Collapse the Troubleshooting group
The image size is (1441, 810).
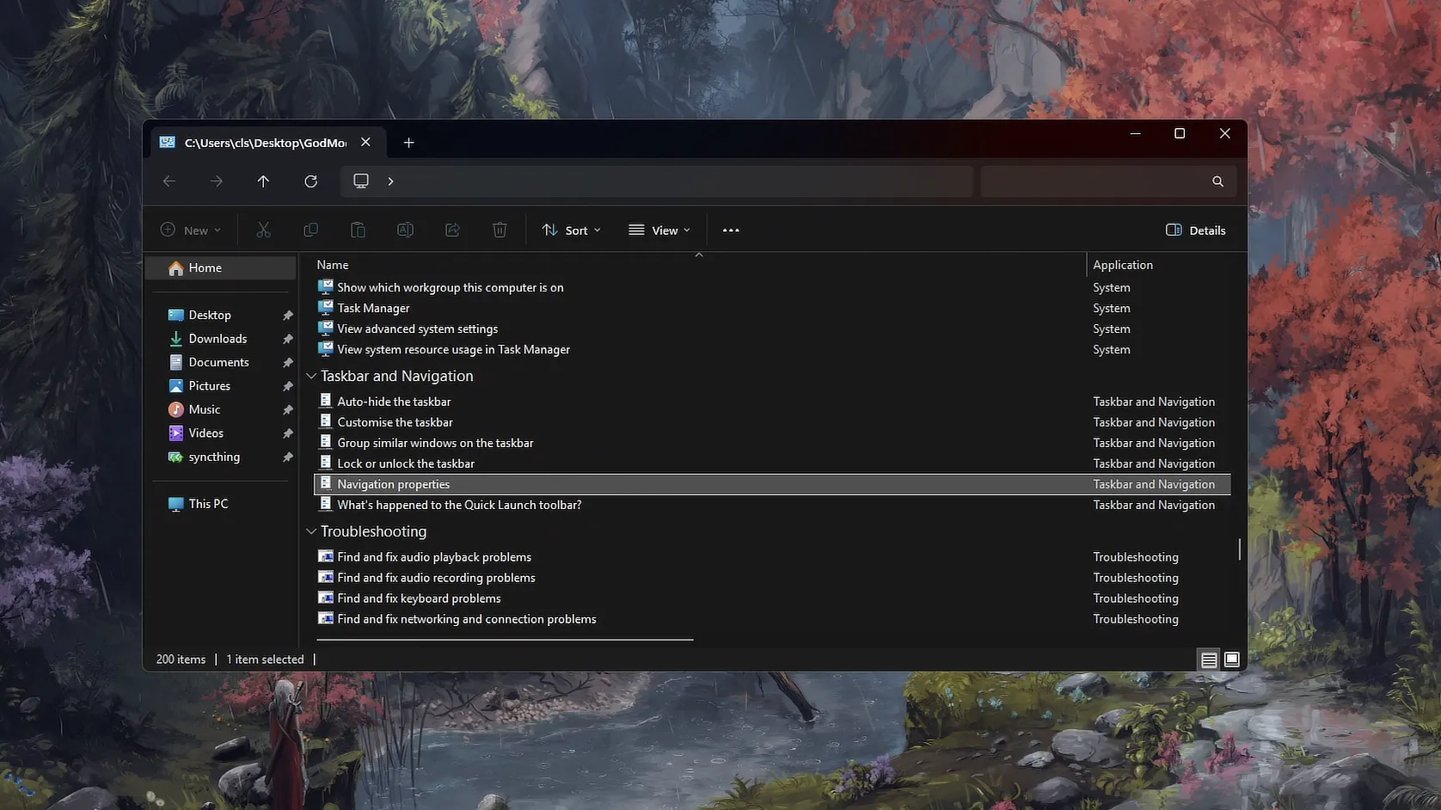point(311,532)
